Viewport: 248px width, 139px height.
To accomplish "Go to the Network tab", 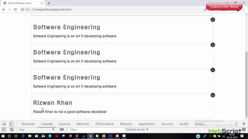I will click(x=83, y=124).
